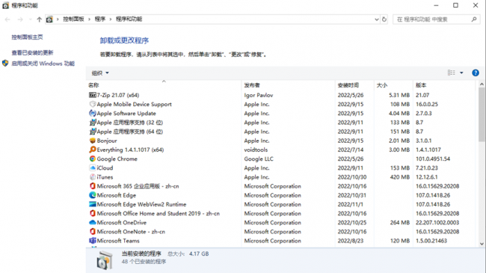Select the voidtools publisher cell
The height and width of the screenshot is (273, 486).
pos(256,150)
